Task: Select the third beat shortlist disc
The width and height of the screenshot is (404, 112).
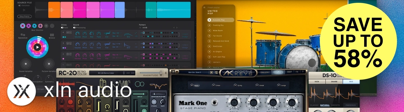Action: 35,26
